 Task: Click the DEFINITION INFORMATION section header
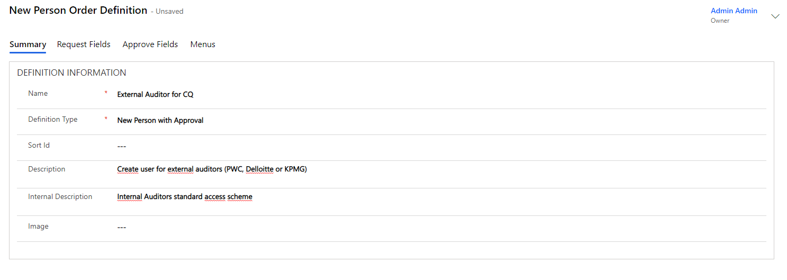click(71, 73)
